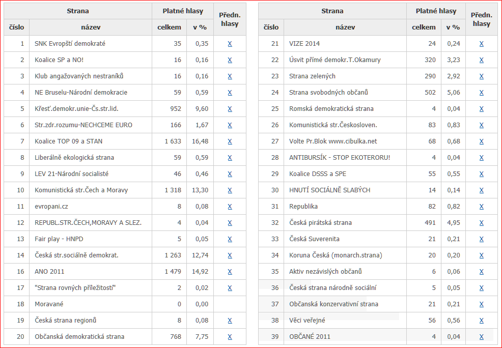The width and height of the screenshot is (502, 348).
Task: Click X link for Klub angažovaných nestraníků
Action: pyautogui.click(x=230, y=76)
